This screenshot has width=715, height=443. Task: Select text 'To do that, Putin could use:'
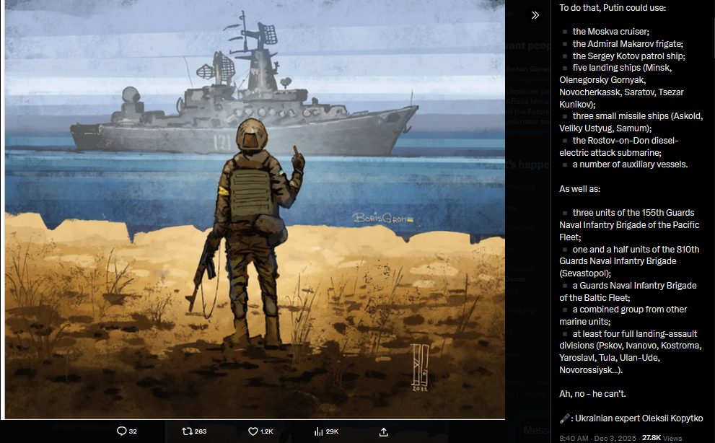tap(613, 8)
